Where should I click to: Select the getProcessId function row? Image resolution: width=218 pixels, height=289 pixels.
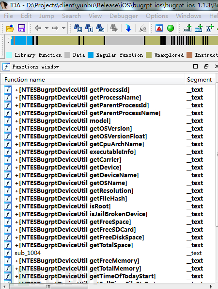(109, 90)
